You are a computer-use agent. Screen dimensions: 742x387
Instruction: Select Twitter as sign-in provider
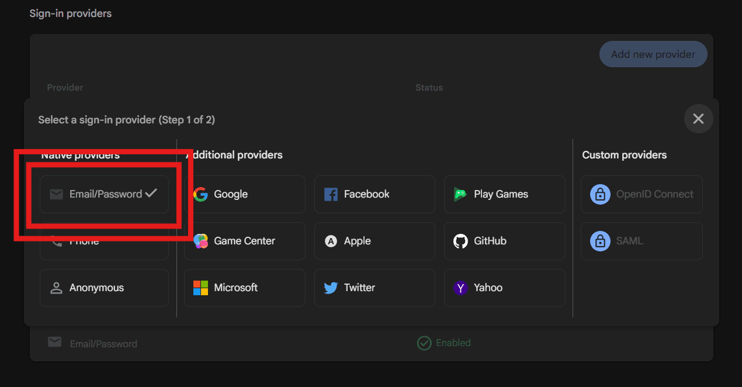pos(375,288)
